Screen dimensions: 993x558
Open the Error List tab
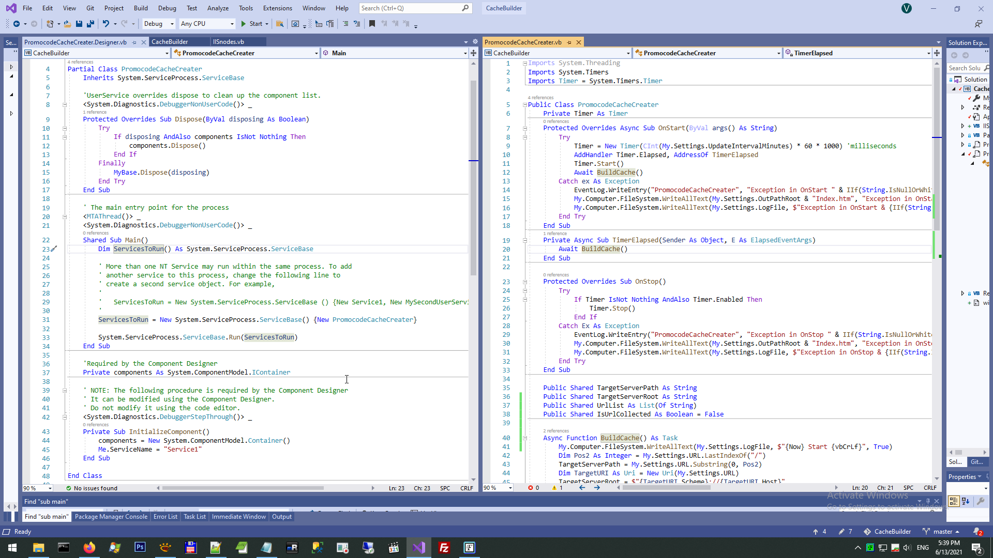(165, 517)
